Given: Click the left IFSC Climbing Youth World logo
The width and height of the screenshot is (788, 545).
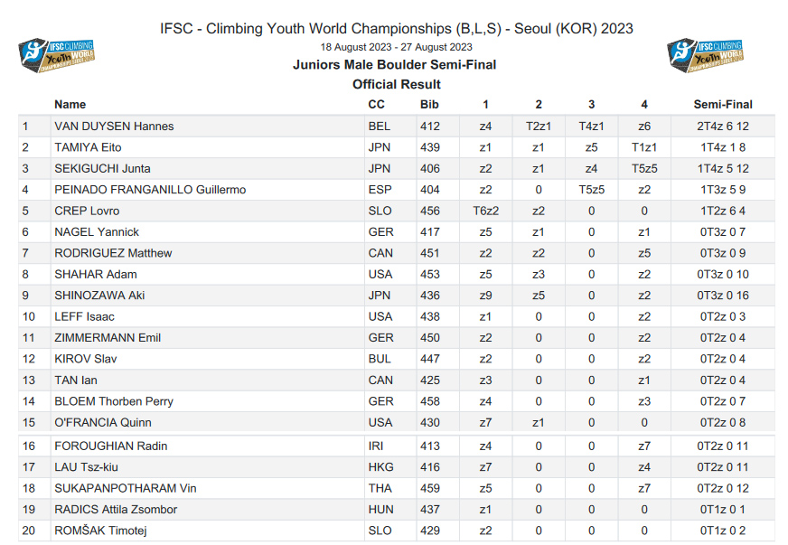Looking at the screenshot, I should (x=58, y=56).
